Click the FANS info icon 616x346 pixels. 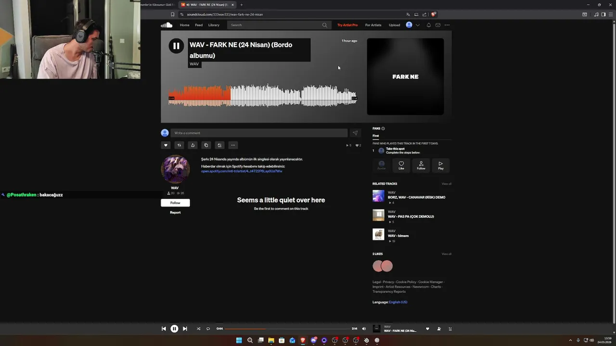click(383, 129)
